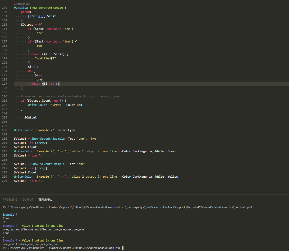Click the while keyword on line 197
The height and width of the screenshot is (251, 289).
(x=36, y=83)
